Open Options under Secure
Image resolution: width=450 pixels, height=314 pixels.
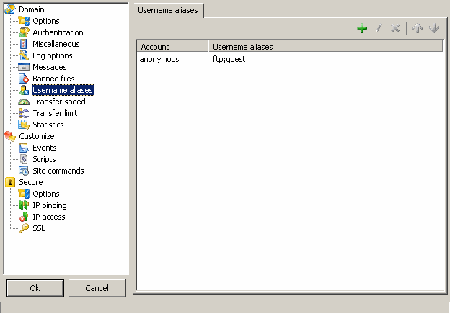pyautogui.click(x=46, y=194)
